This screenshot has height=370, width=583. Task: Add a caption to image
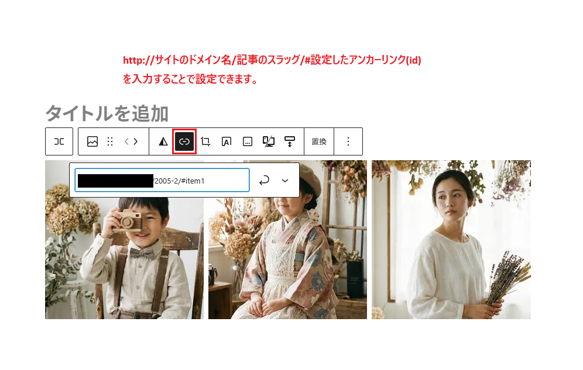[x=248, y=141]
